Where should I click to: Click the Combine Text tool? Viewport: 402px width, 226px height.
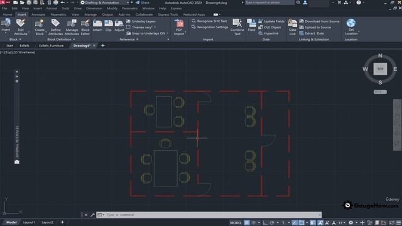[x=237, y=27]
